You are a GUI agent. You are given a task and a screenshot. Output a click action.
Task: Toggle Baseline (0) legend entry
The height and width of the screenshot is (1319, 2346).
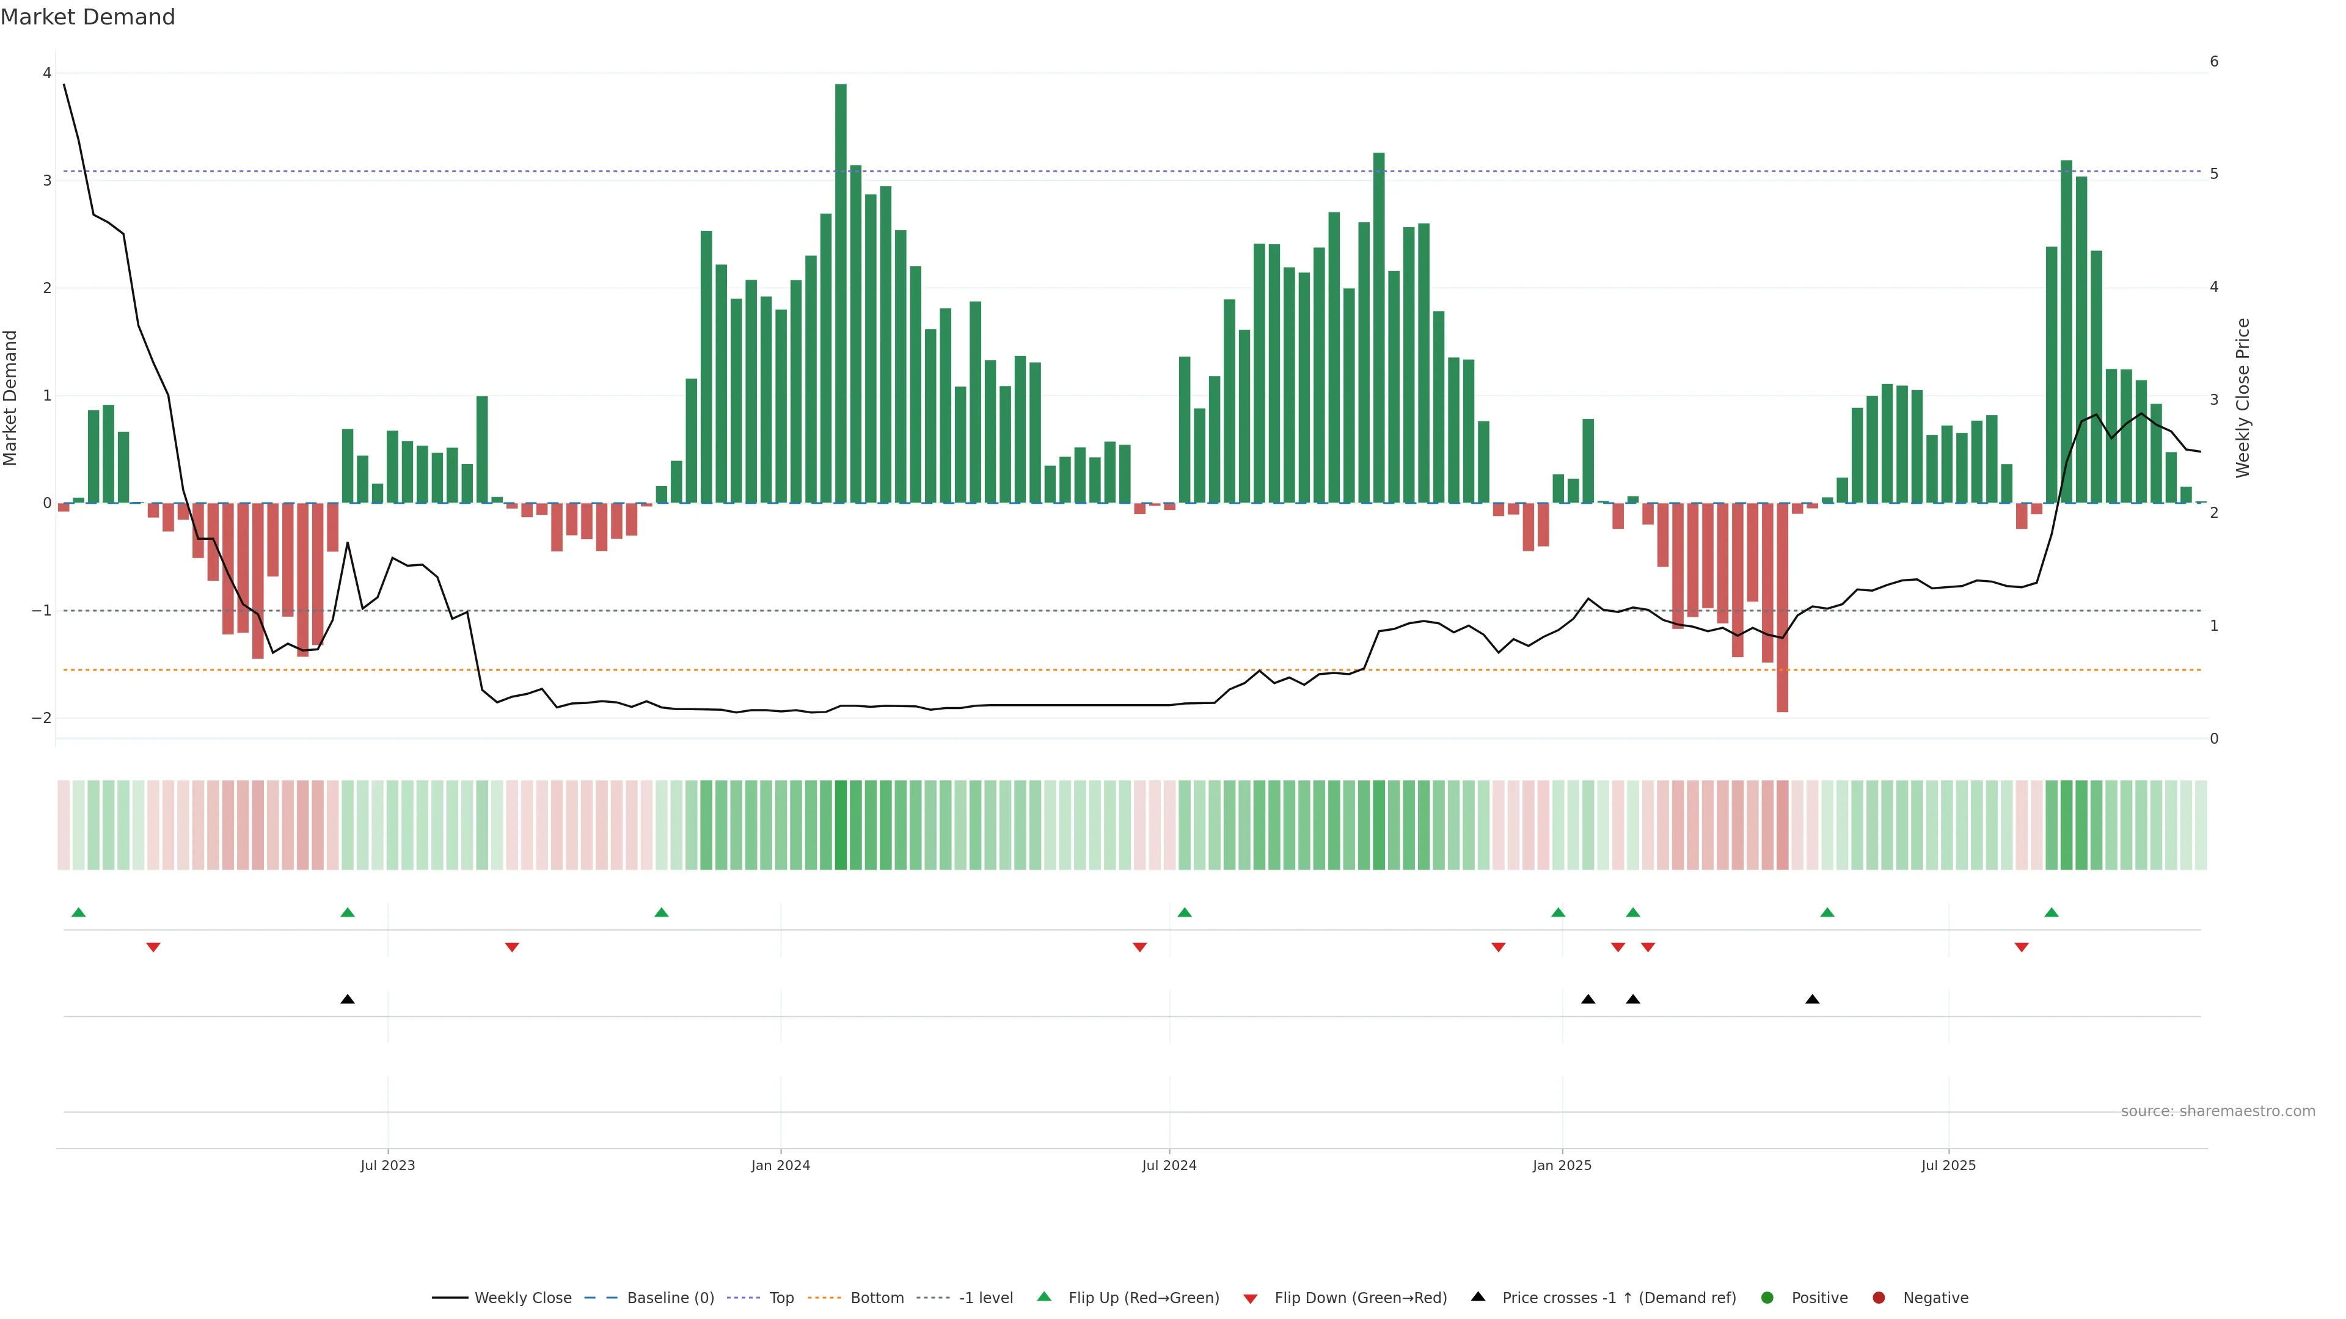click(670, 1298)
